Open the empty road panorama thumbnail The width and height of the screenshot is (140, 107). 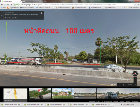[85, 94]
